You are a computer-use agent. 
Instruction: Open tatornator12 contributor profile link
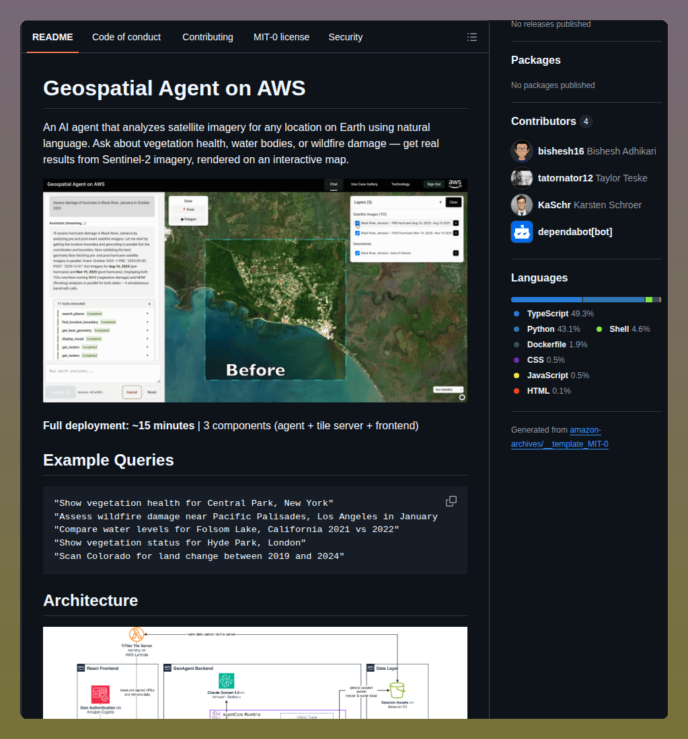click(x=593, y=178)
